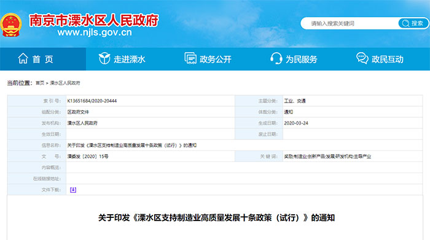430x240 pixels.
Task: Open 溧水区人民政府 breadcrumb link
Action: (64, 83)
